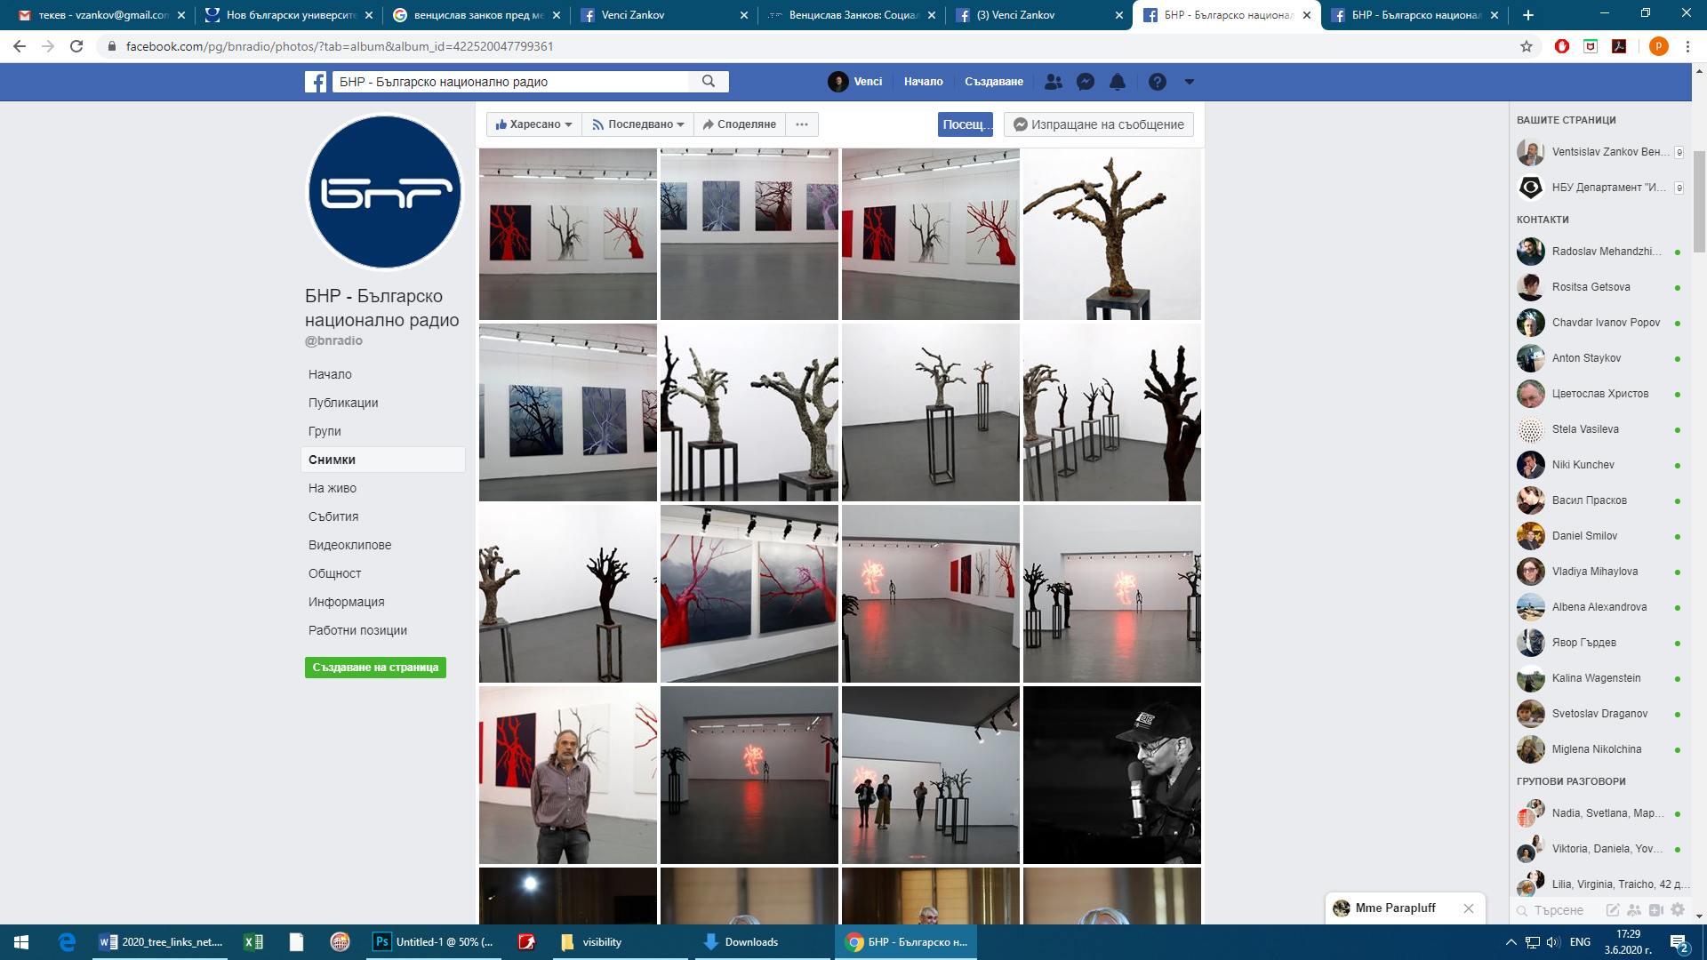The height and width of the screenshot is (960, 1707).
Task: Reload the page in Chrome
Action: 76,46
